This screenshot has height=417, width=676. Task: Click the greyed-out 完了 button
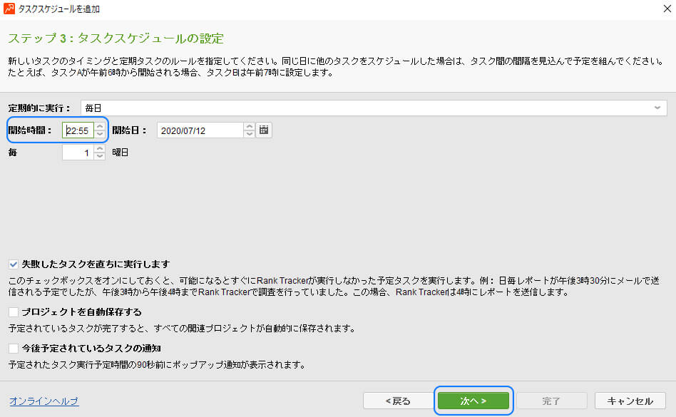(x=551, y=401)
